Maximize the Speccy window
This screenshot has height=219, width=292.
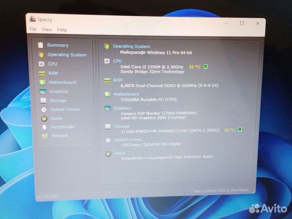click(242, 23)
